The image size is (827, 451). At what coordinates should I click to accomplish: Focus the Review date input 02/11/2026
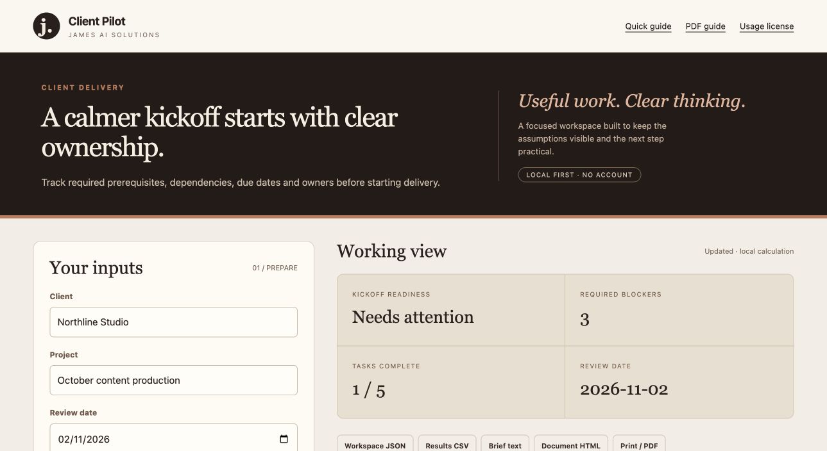pos(173,438)
